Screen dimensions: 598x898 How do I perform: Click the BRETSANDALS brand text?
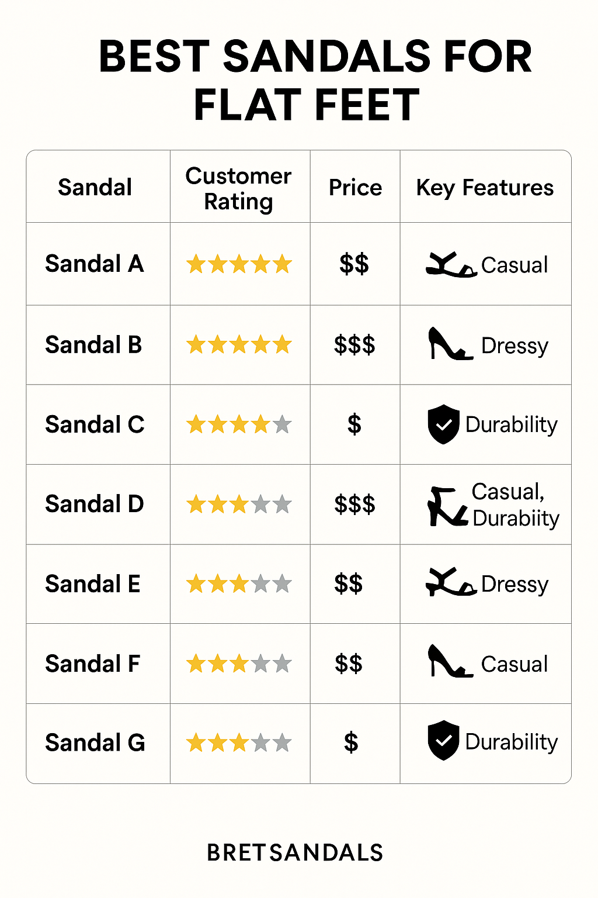295,853
